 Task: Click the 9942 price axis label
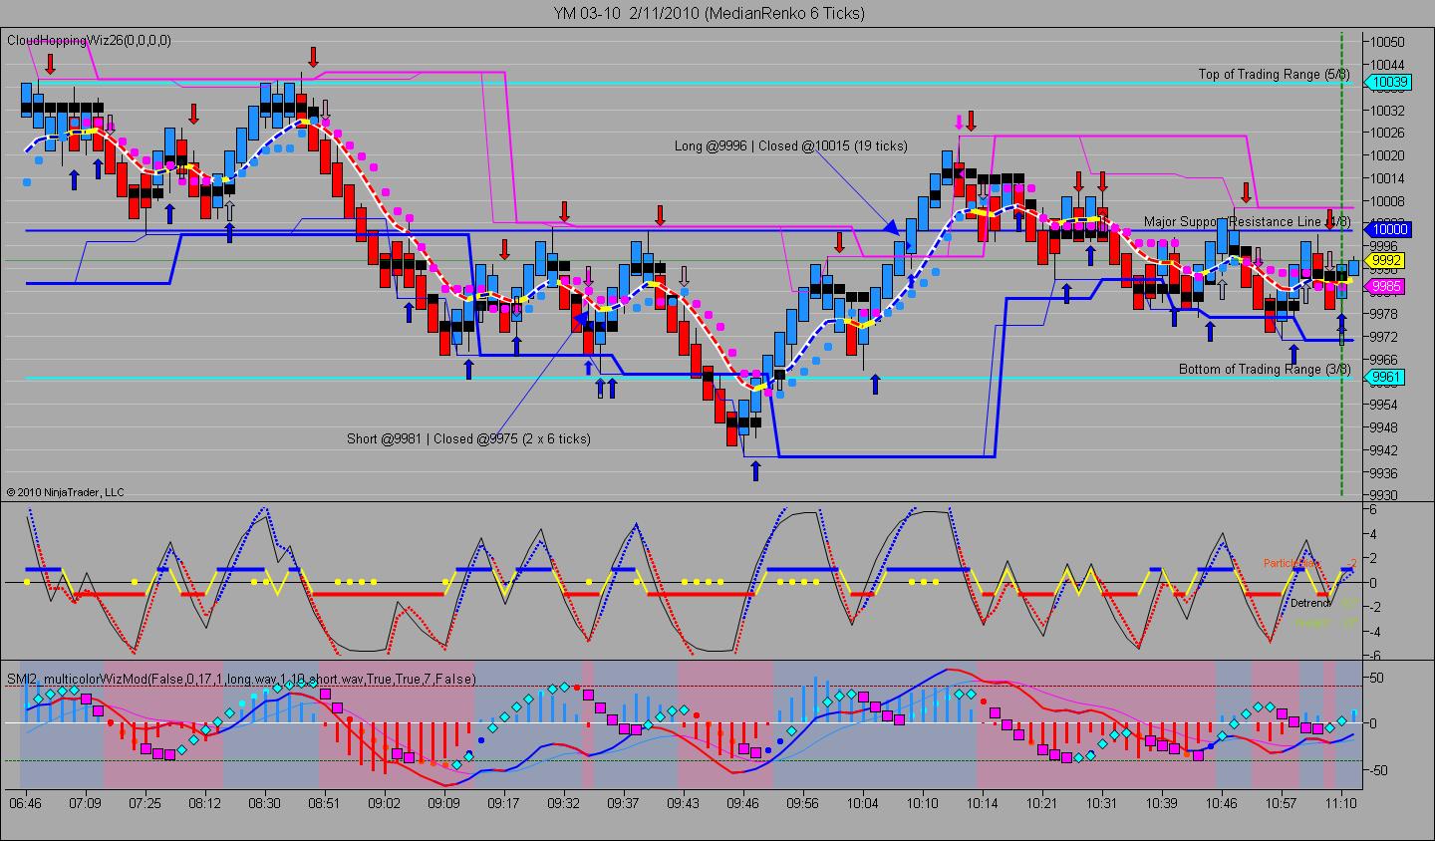click(1385, 450)
